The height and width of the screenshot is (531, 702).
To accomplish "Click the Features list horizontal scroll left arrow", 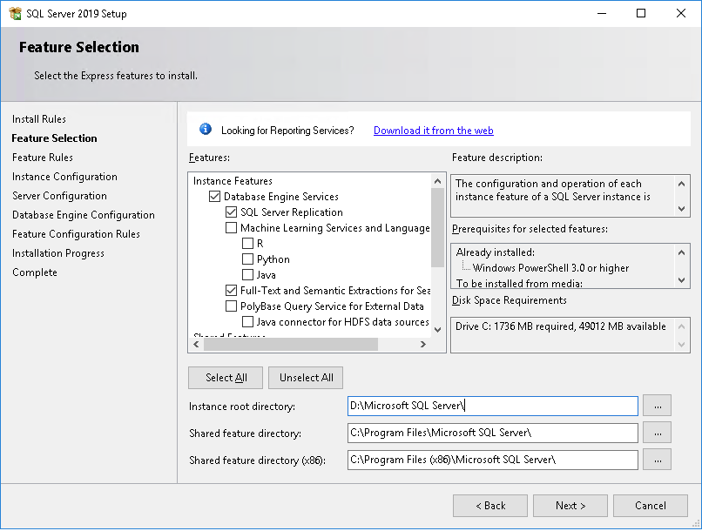I will [196, 344].
